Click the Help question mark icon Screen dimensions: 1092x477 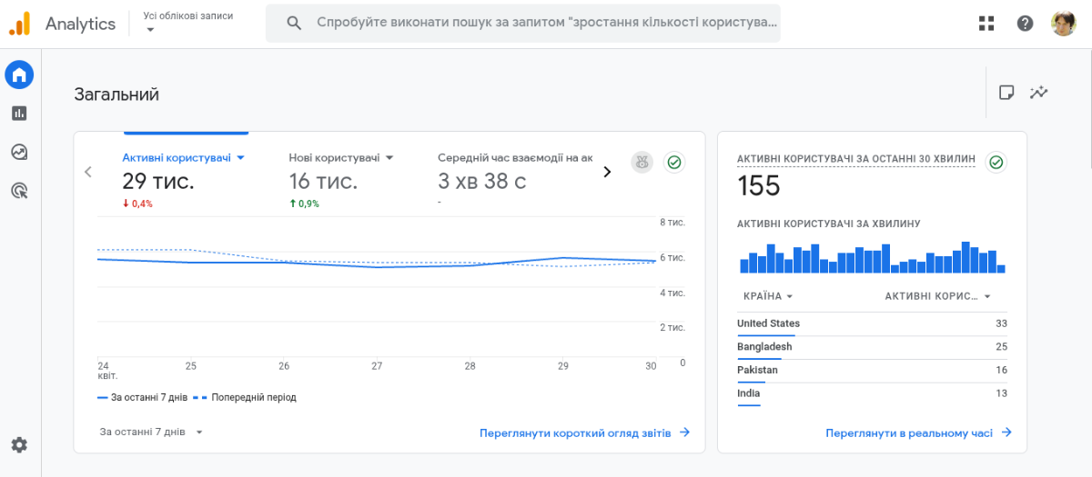click(1025, 24)
